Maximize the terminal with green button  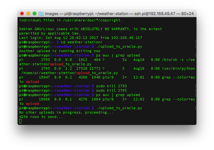pyautogui.click(x=35, y=13)
